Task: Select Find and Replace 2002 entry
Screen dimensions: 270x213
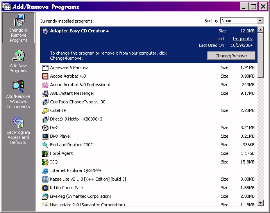Action: coord(72,145)
